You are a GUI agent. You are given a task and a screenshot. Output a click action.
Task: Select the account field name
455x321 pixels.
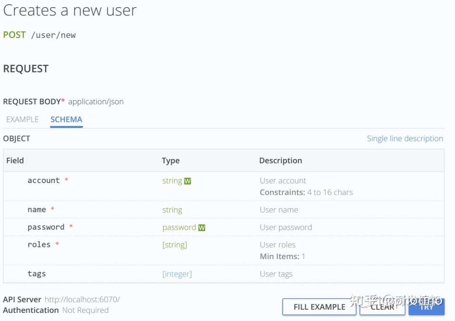point(43,180)
